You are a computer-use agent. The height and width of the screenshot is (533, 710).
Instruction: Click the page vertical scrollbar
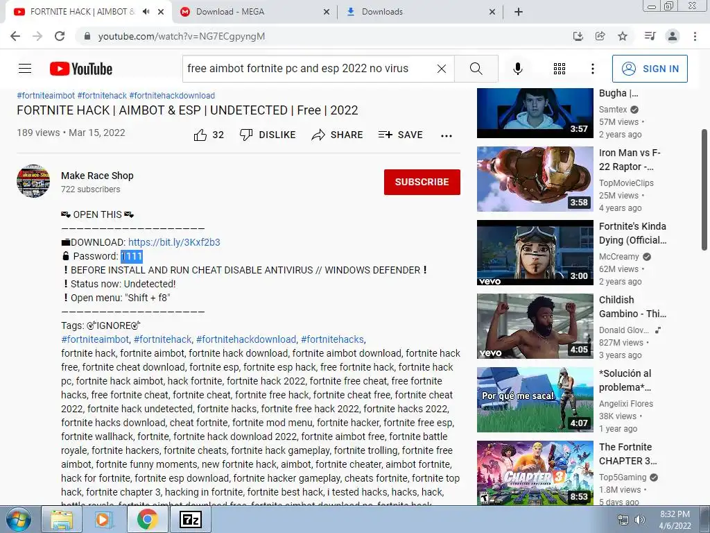tap(704, 189)
